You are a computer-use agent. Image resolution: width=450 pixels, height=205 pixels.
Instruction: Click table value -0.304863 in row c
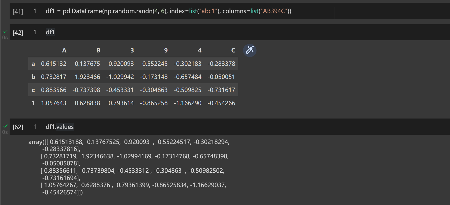(154, 90)
